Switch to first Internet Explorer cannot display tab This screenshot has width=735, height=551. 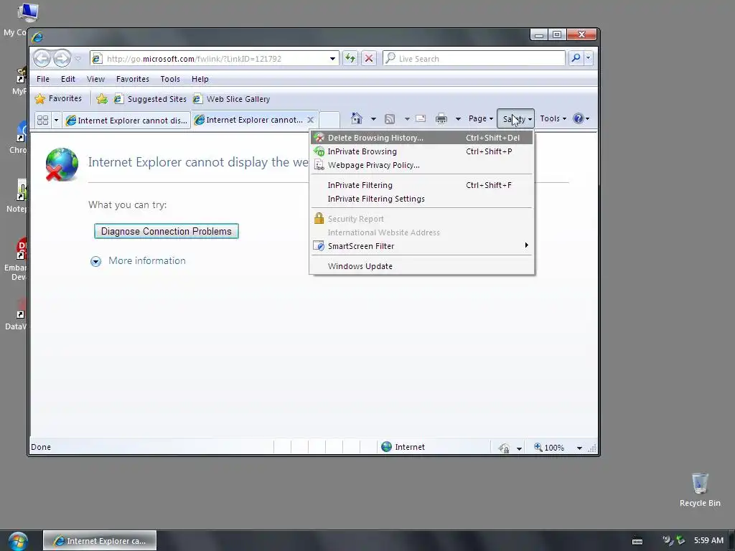(126, 121)
